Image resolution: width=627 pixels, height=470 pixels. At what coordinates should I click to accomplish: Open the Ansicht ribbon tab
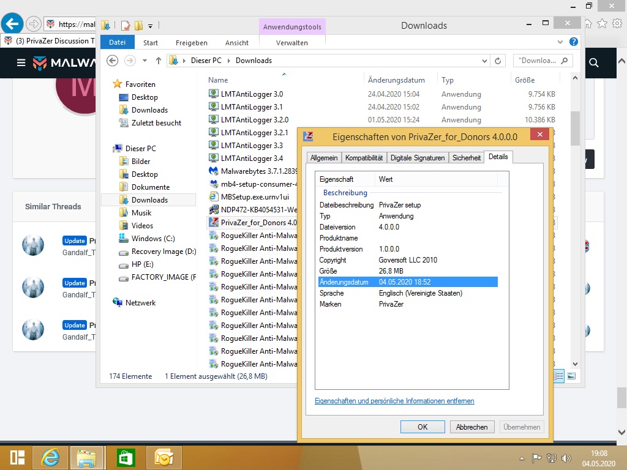237,43
